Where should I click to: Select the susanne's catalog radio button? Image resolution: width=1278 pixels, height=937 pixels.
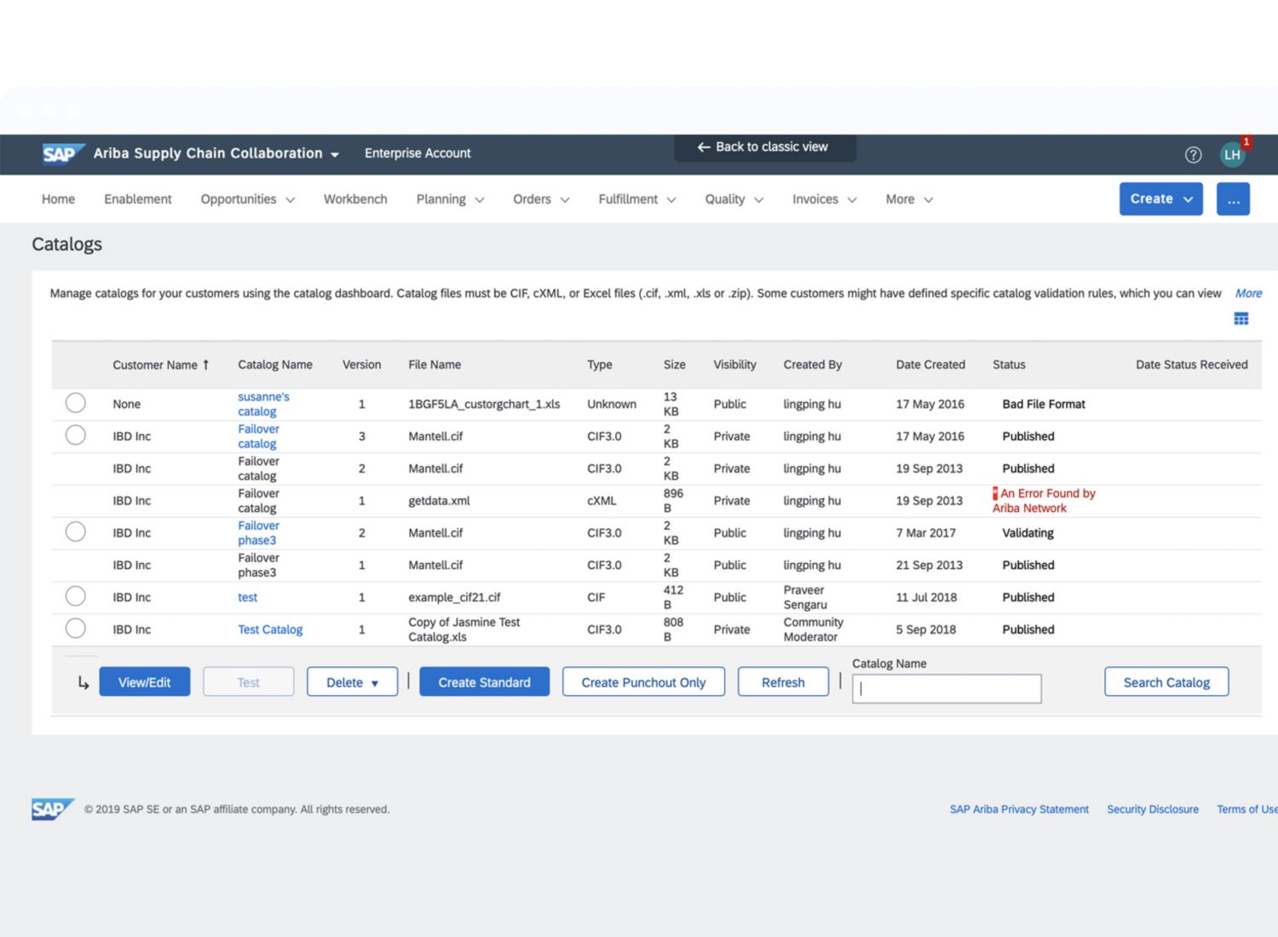click(76, 403)
